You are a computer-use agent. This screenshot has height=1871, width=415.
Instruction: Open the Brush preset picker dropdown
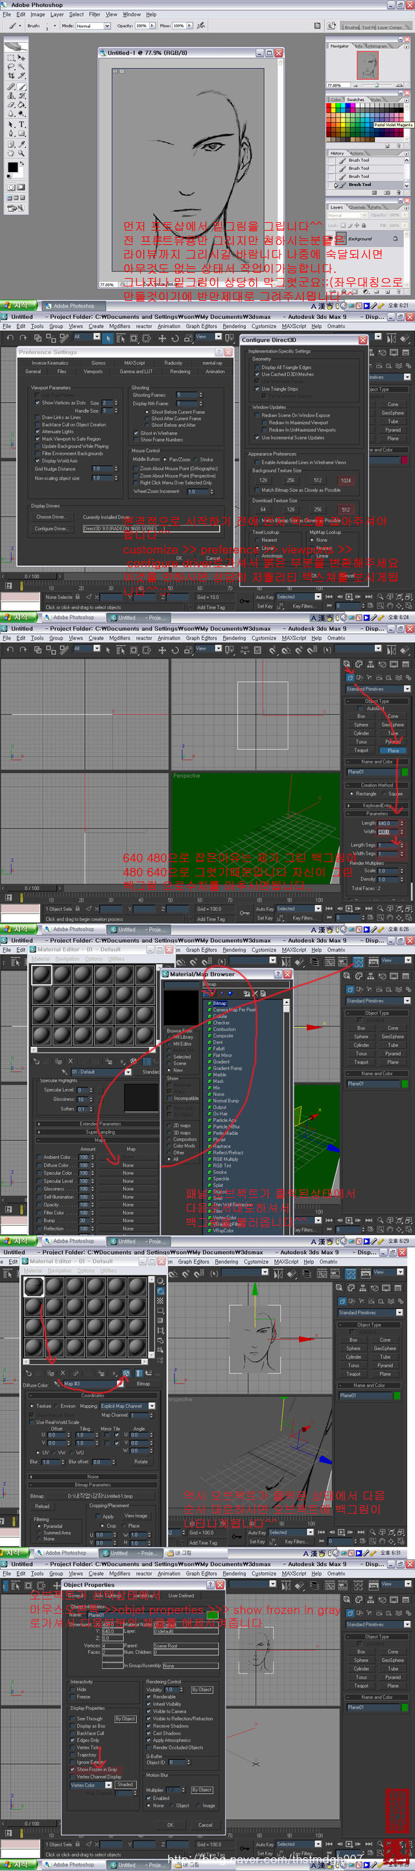click(x=55, y=25)
